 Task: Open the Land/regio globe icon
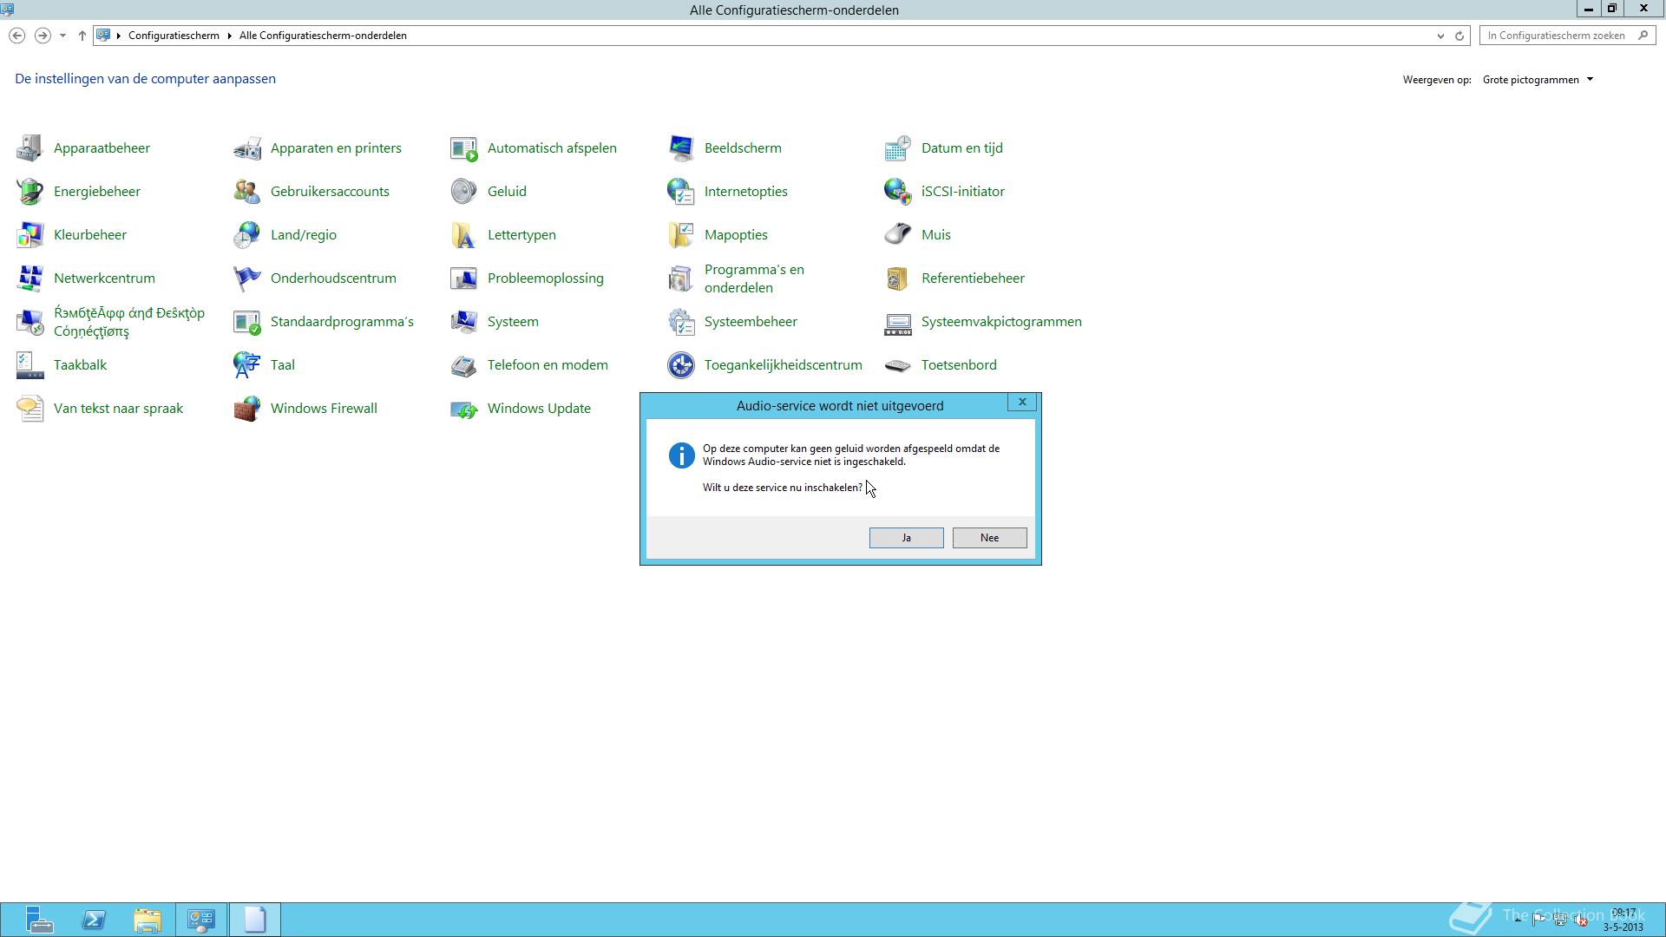click(x=246, y=235)
